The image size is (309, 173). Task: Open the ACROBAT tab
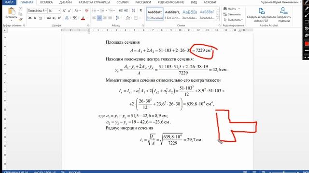210,2
